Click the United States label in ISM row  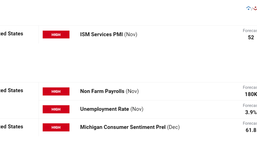(x=12, y=34)
